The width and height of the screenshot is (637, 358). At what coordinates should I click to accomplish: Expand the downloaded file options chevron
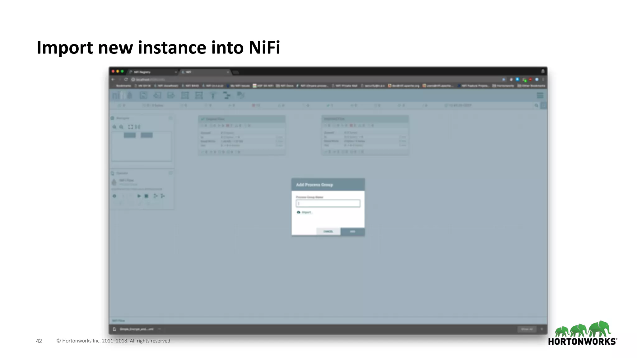pos(159,329)
